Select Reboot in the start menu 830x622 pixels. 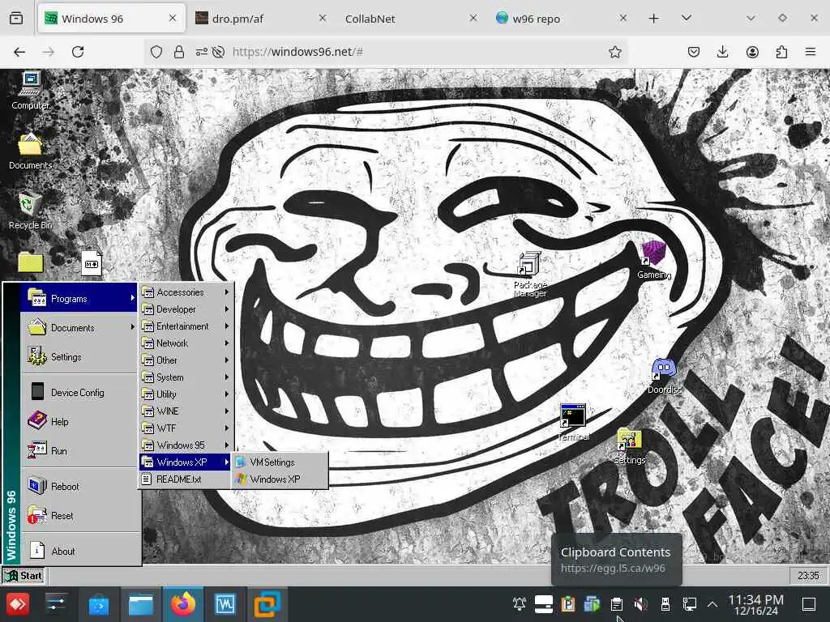click(x=79, y=486)
